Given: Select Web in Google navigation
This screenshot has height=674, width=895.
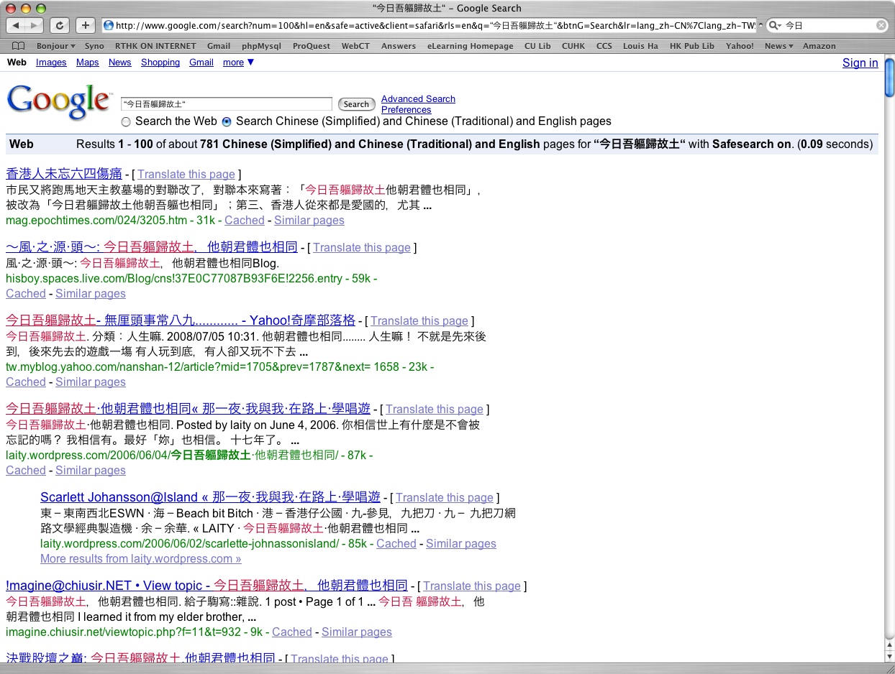Looking at the screenshot, I should click(x=17, y=63).
